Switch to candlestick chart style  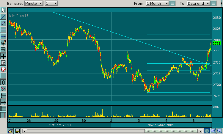(3, 82)
